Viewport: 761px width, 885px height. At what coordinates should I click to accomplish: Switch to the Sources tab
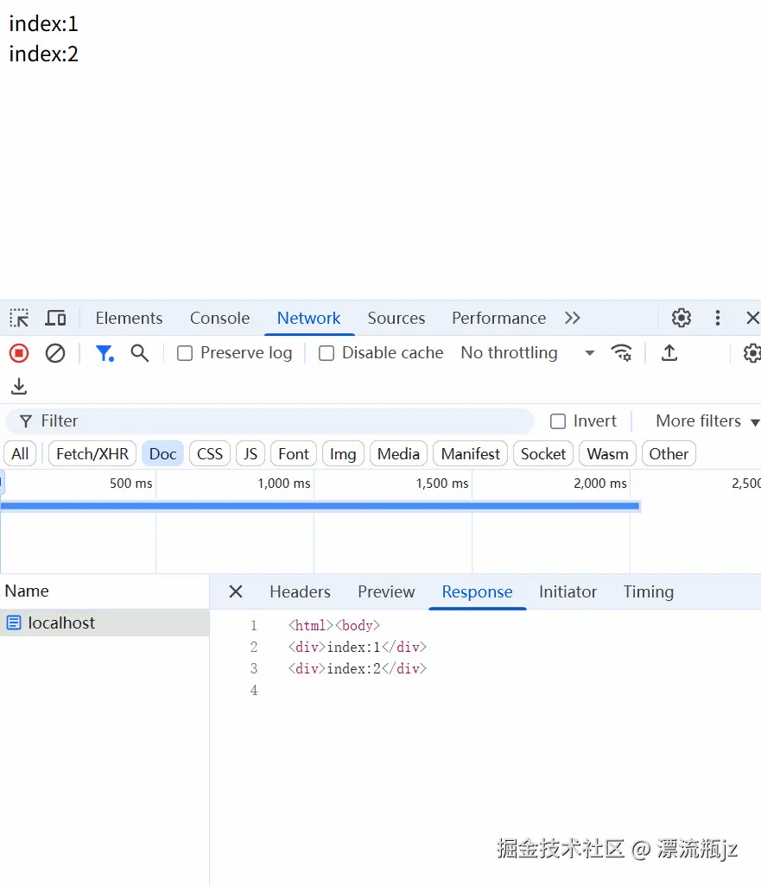pyautogui.click(x=396, y=319)
